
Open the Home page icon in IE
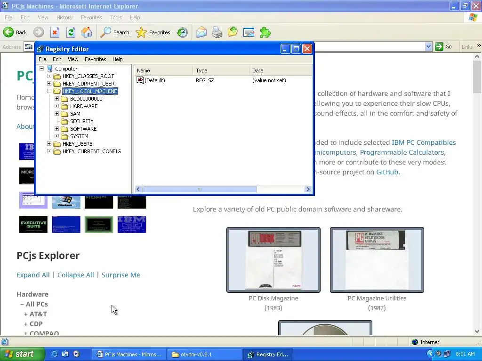87,32
